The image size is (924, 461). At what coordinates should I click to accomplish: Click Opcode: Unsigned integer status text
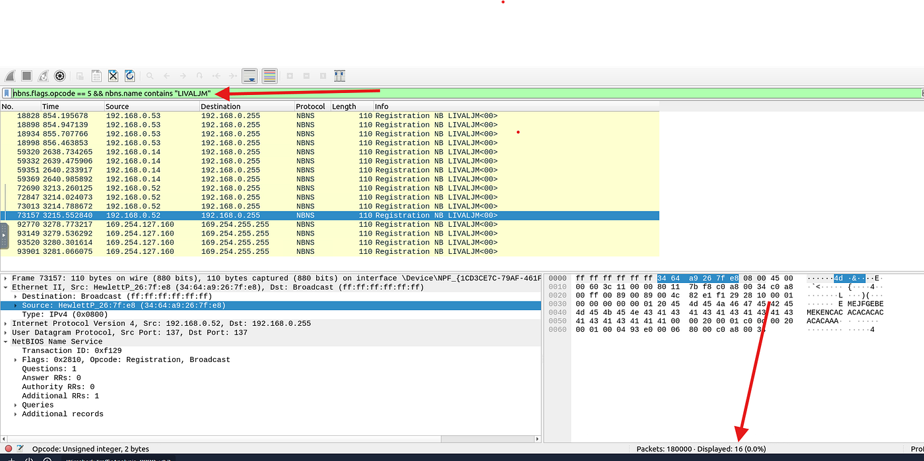pos(91,449)
